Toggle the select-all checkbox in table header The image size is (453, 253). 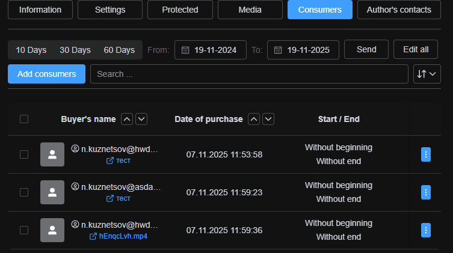(x=24, y=119)
